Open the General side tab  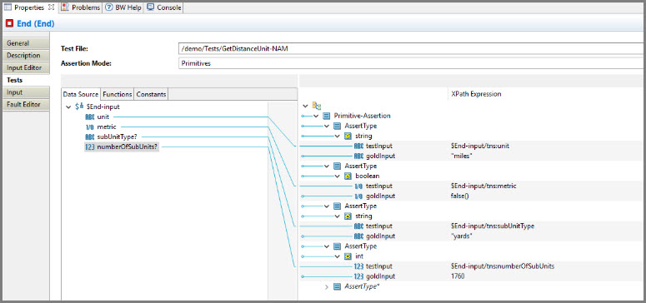click(x=27, y=43)
